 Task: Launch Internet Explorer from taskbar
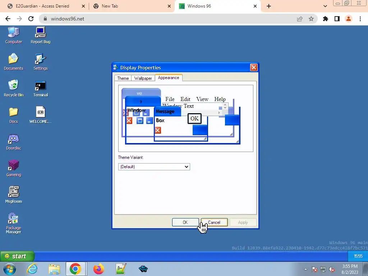[x=32, y=269]
